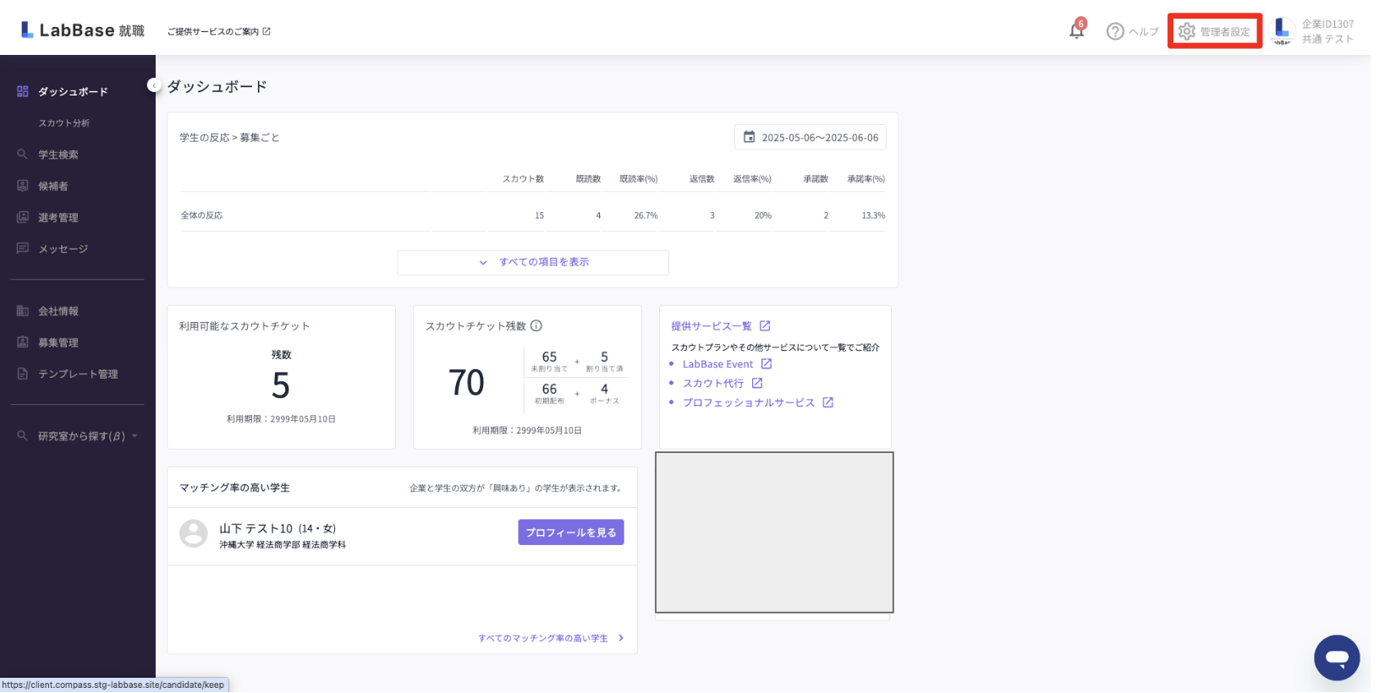Click the Help question mark icon
The width and height of the screenshot is (1379, 693).
click(x=1115, y=31)
